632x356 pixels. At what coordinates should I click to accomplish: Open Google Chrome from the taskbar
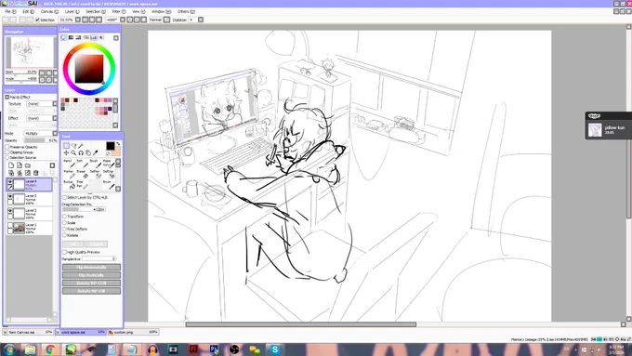(50, 349)
